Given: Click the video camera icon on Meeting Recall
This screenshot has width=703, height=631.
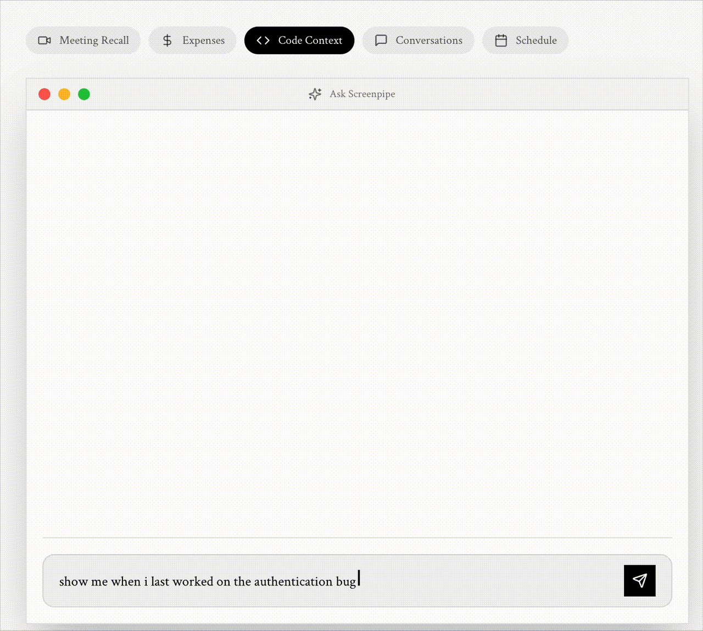Looking at the screenshot, I should tap(44, 40).
